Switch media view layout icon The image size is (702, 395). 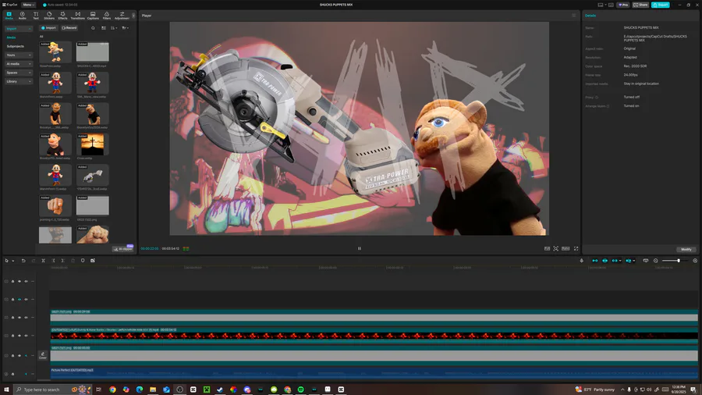[x=104, y=28]
